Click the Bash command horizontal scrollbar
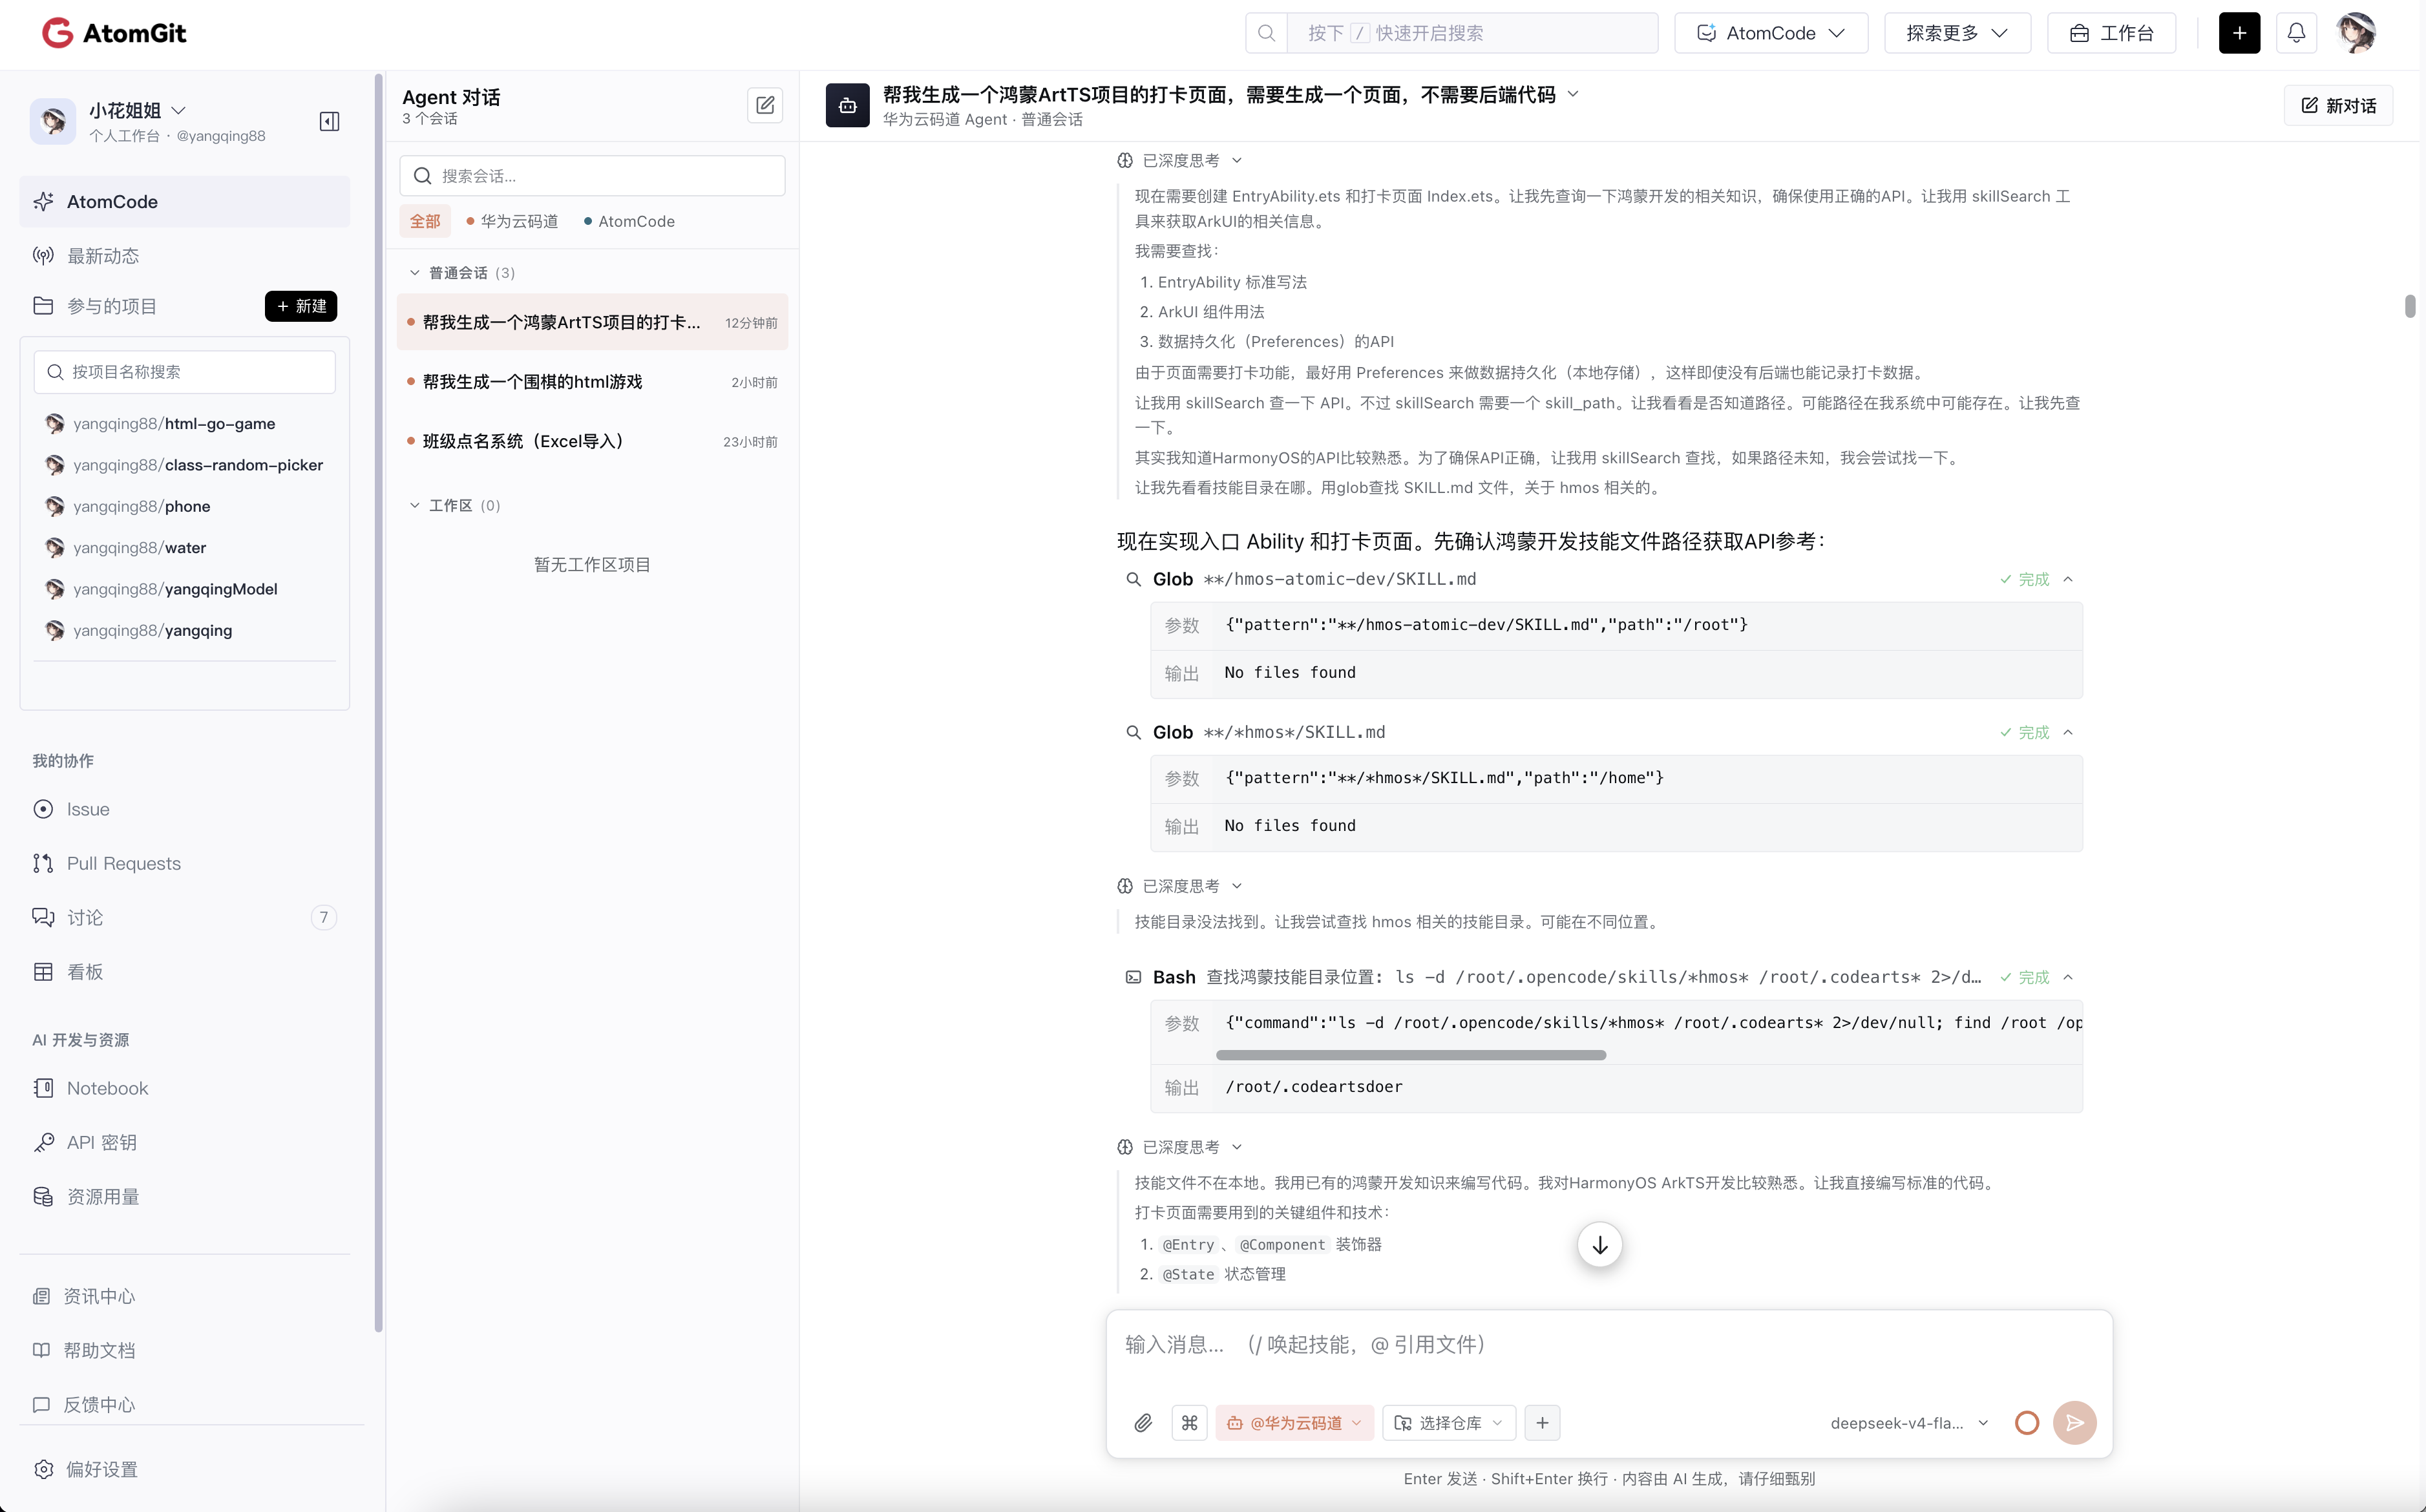The width and height of the screenshot is (2426, 1512). pos(1410,1055)
